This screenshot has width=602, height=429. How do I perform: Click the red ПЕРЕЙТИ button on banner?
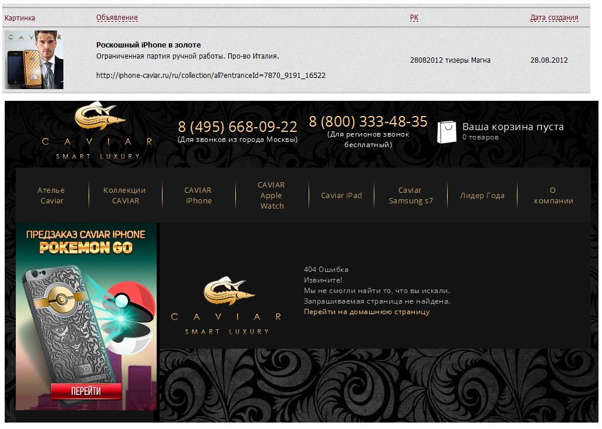[x=86, y=391]
